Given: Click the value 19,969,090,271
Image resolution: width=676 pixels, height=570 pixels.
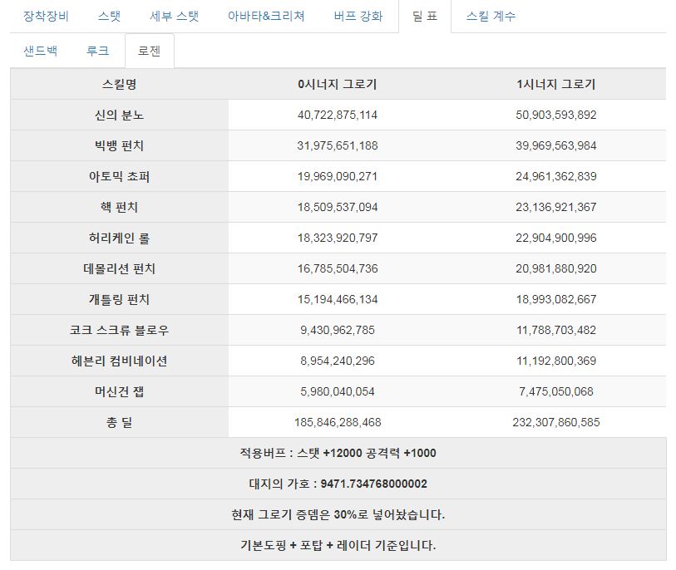Looking at the screenshot, I should coord(338,177).
